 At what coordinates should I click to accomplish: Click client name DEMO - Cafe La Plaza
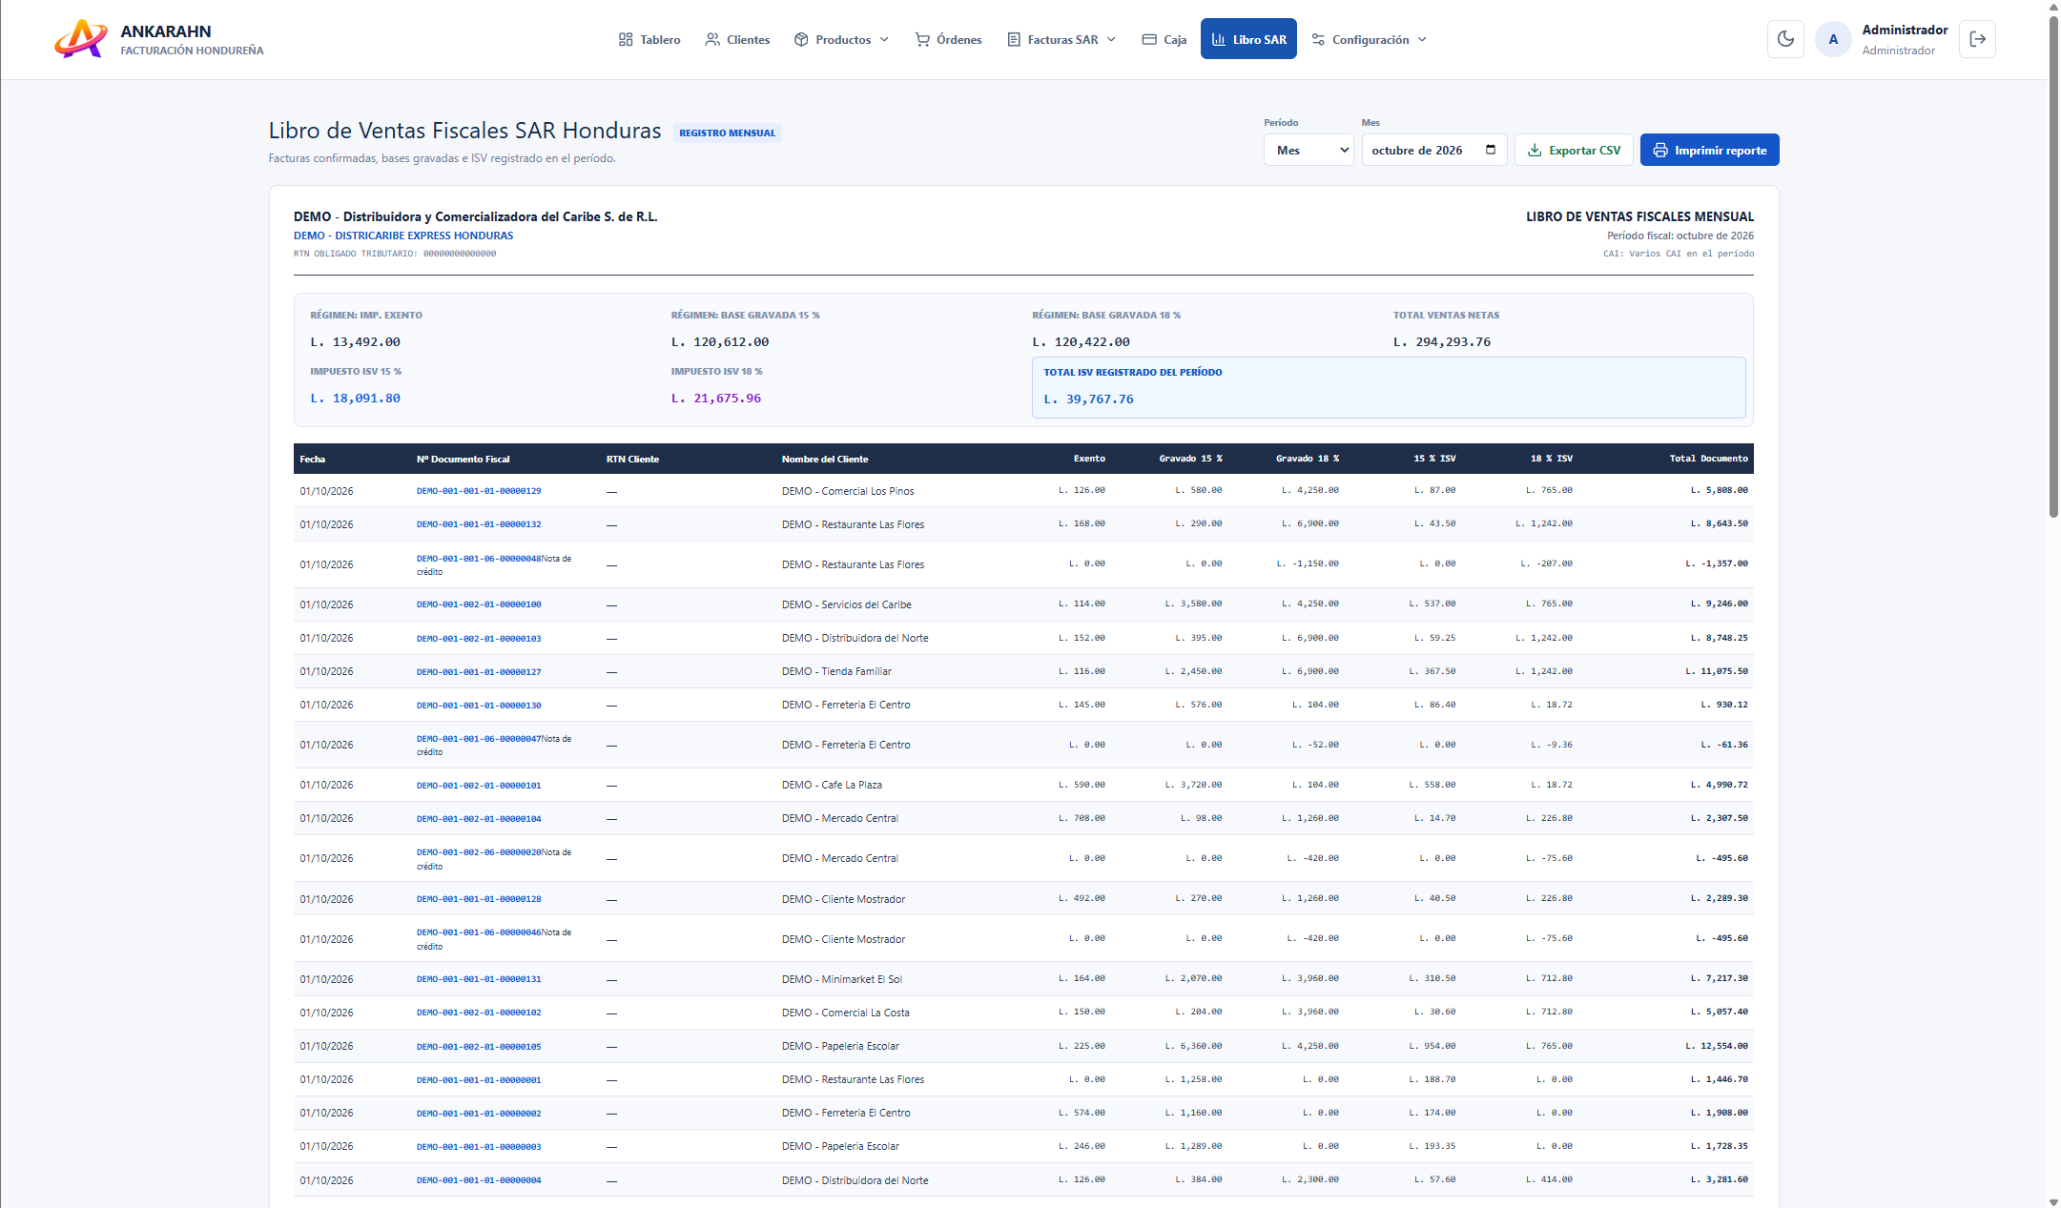pyautogui.click(x=832, y=785)
